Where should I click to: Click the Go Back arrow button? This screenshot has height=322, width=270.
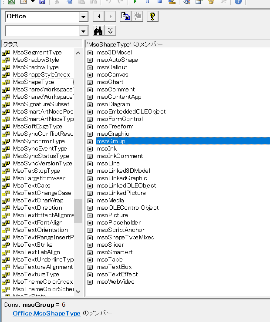point(99,17)
